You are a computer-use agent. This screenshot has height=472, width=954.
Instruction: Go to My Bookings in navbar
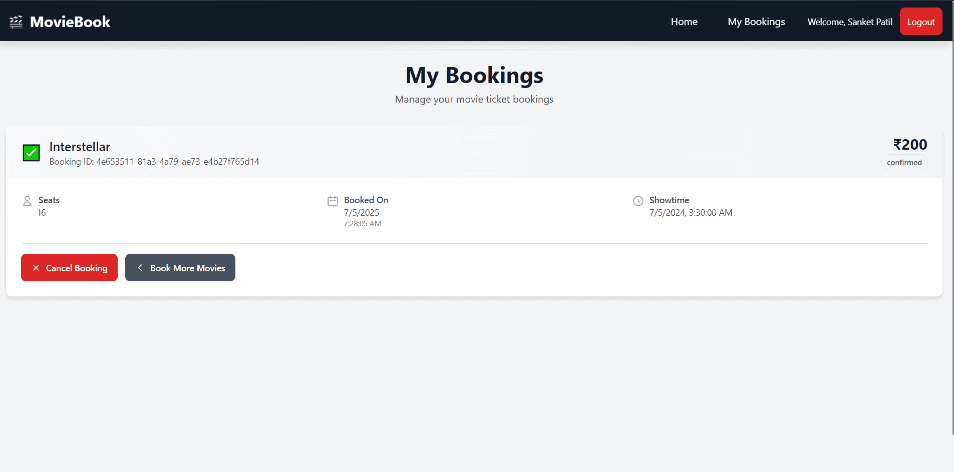click(756, 22)
